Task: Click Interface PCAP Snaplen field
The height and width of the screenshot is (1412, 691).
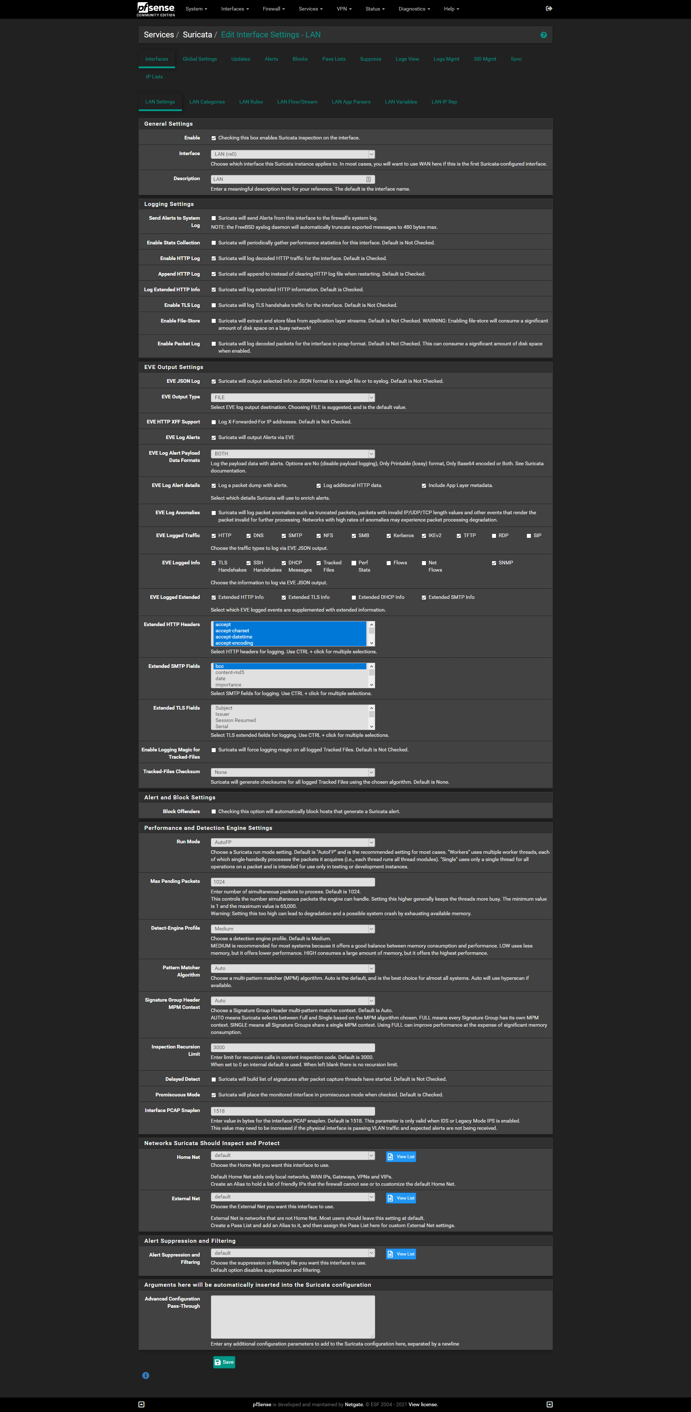Action: [293, 1111]
